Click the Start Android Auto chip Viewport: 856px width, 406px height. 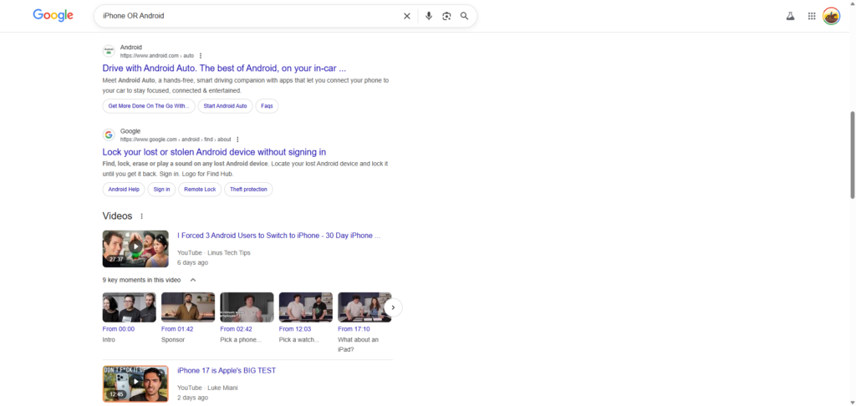point(225,106)
